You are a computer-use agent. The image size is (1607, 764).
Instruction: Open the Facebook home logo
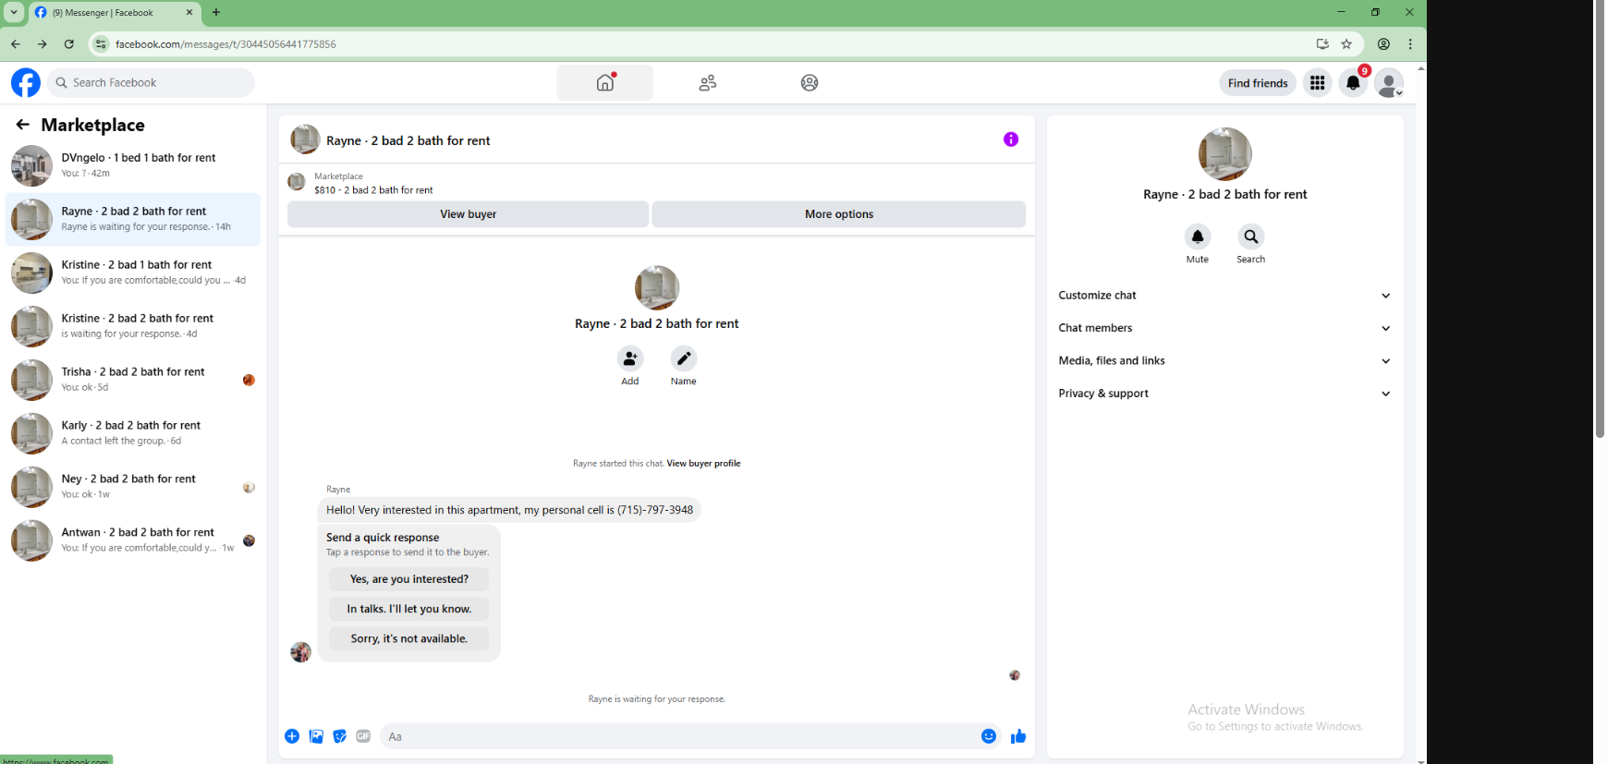click(26, 82)
